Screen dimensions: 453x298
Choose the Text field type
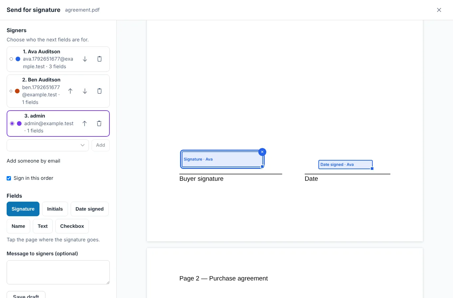tap(43, 226)
